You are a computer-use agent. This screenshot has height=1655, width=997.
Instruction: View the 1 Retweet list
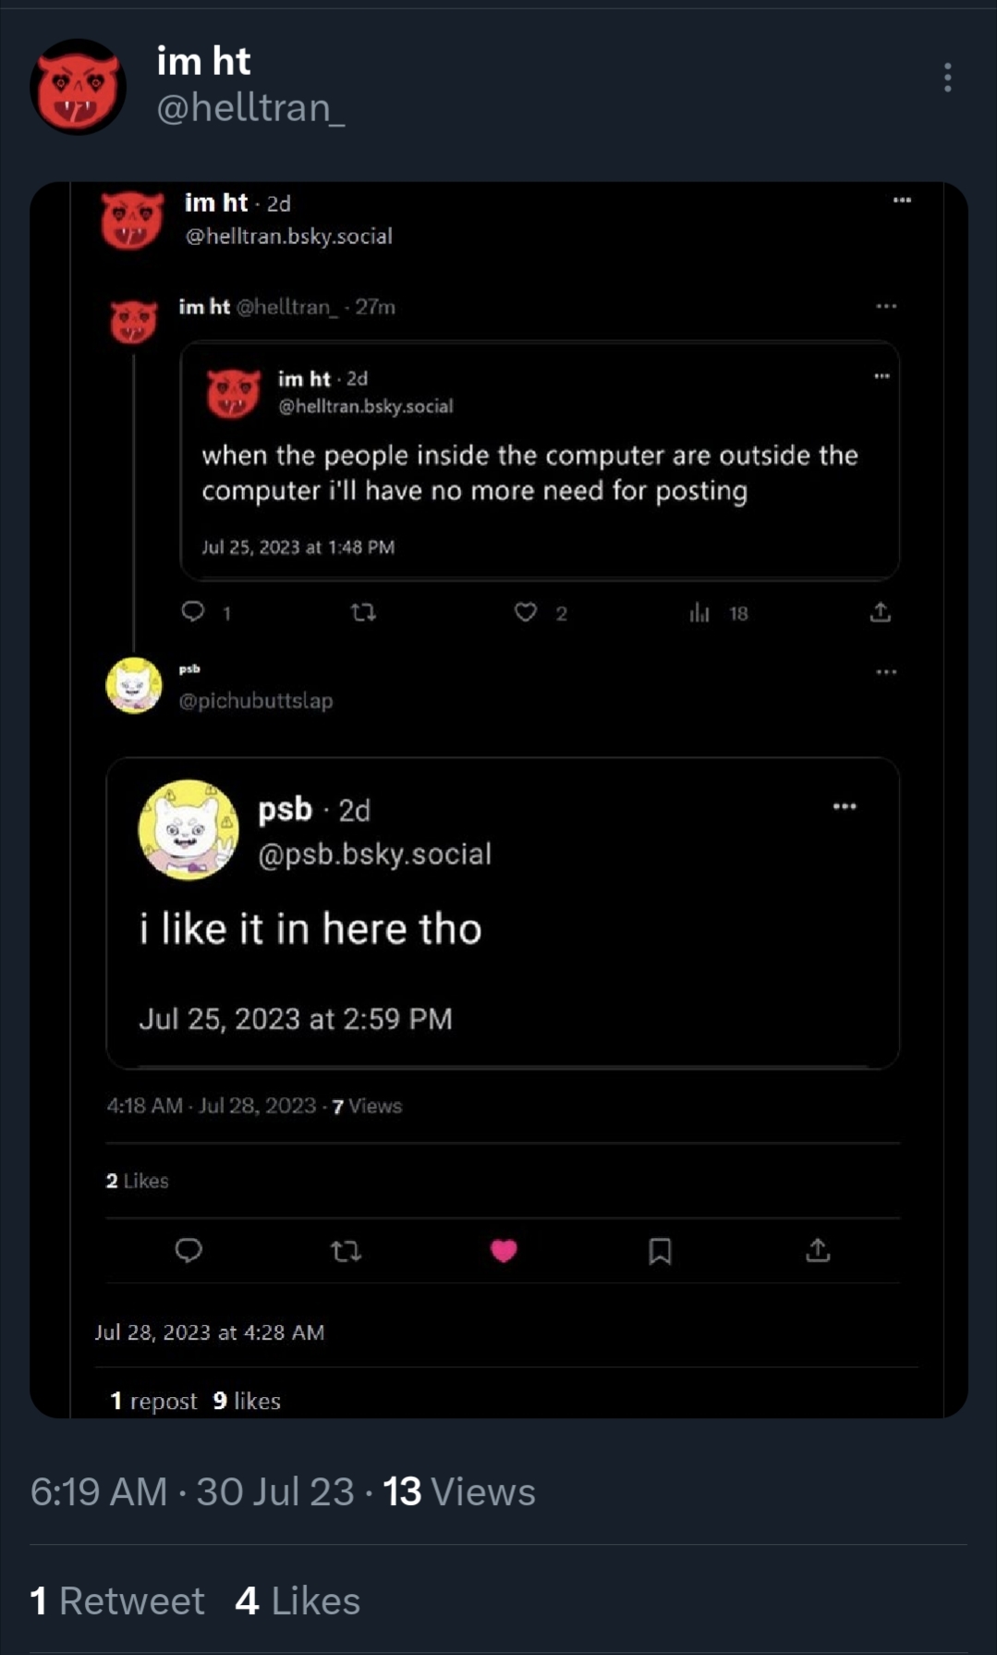(117, 1601)
